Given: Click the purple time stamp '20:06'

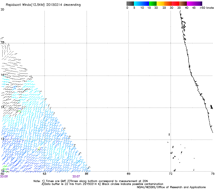Looking at the screenshot, I should pos(4,176).
